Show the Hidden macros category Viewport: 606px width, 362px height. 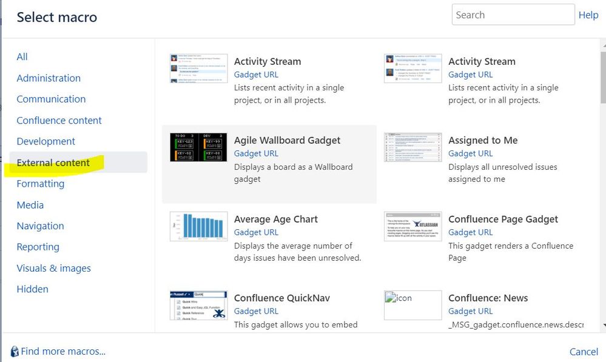[33, 289]
